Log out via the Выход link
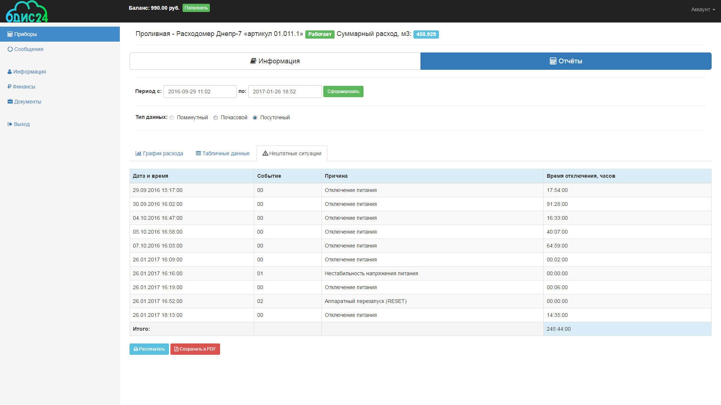The image size is (721, 405). tap(19, 124)
